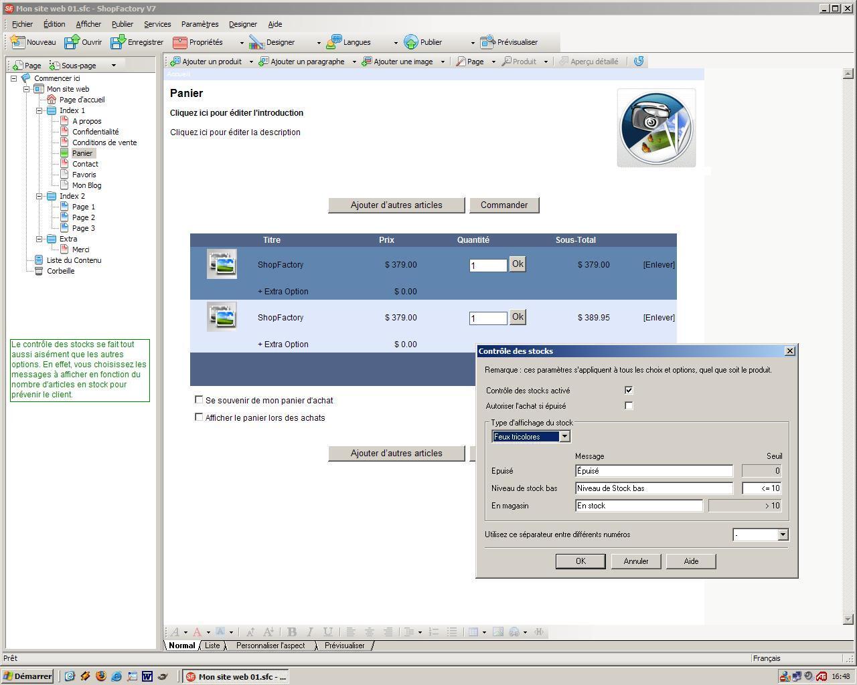Open the Paramètres menu
Viewport: 857px width, 685px height.
[200, 24]
